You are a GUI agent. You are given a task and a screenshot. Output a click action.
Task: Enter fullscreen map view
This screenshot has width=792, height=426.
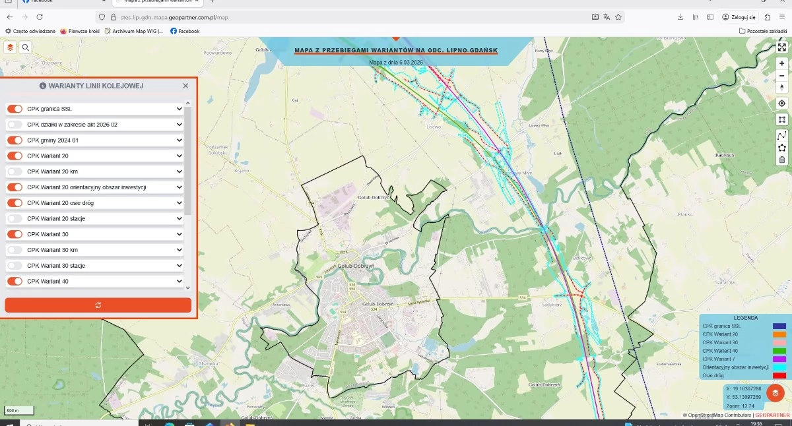(781, 47)
